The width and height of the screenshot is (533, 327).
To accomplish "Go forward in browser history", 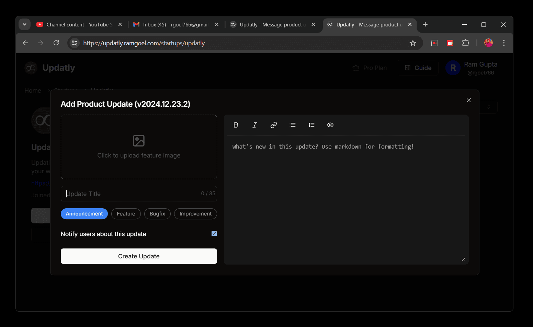I will pyautogui.click(x=41, y=43).
